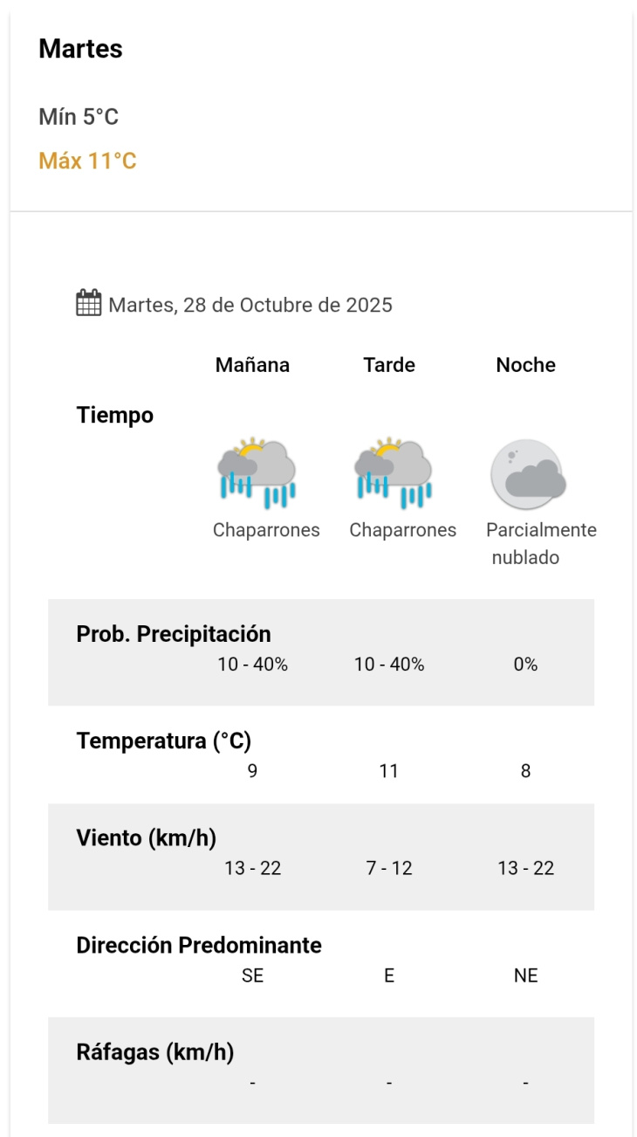The height and width of the screenshot is (1137, 637).
Task: Click the calendar icon beside the date
Action: pos(88,304)
